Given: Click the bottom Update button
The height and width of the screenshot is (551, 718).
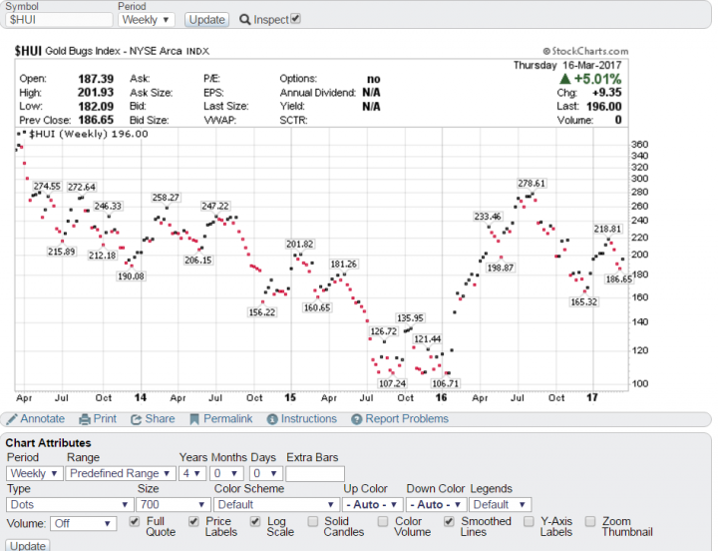Looking at the screenshot, I should coord(28,546).
